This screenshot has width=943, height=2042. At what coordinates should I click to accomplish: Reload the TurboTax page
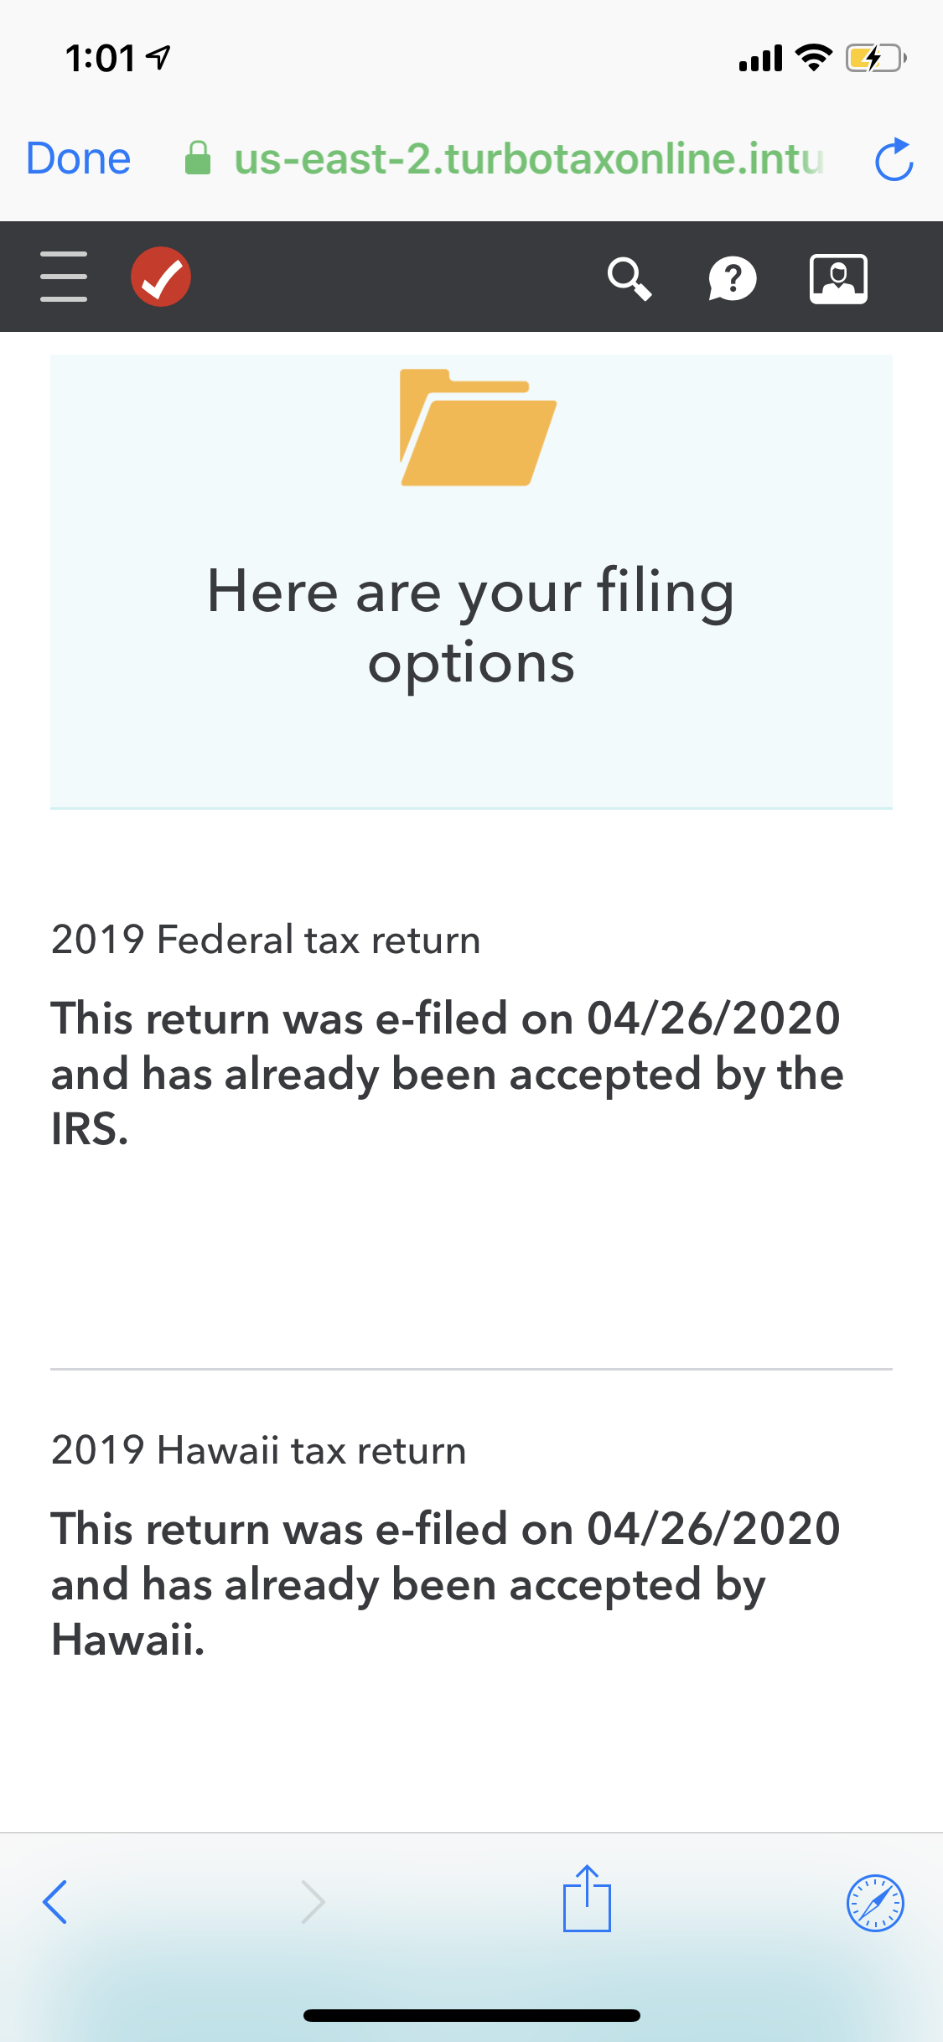894,159
